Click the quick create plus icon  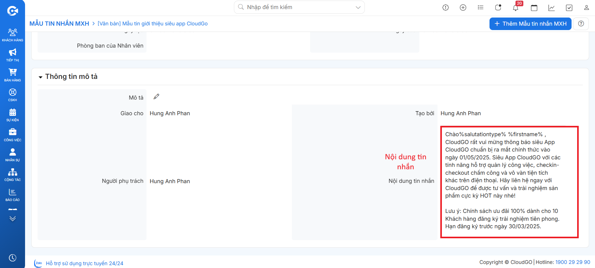point(463,8)
